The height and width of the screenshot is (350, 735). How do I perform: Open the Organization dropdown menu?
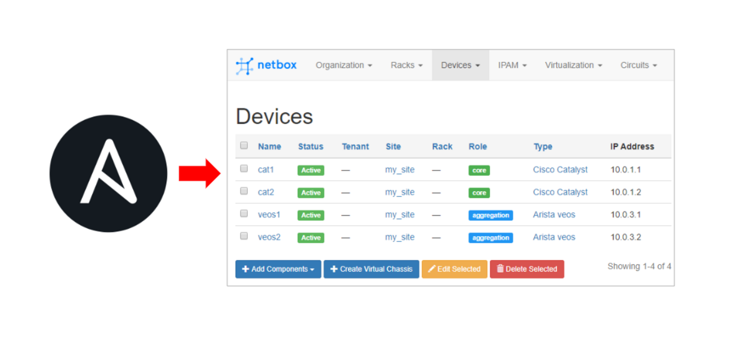[x=344, y=65]
